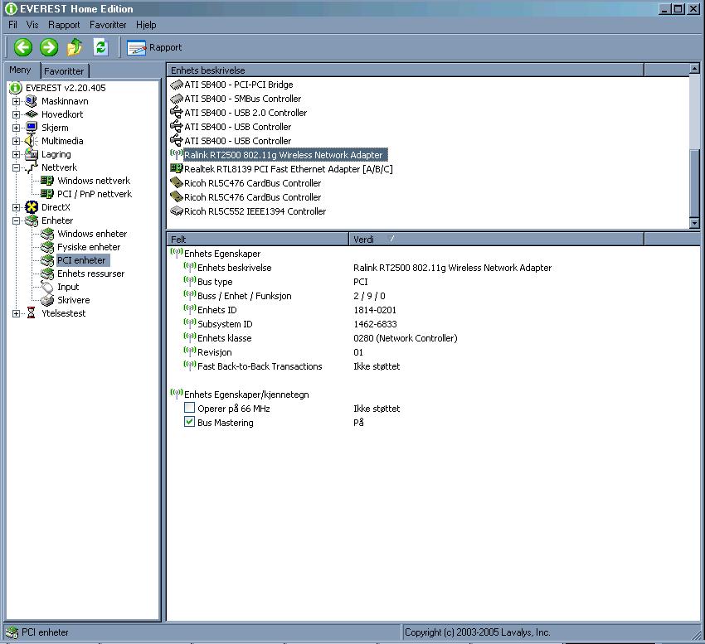Image resolution: width=705 pixels, height=644 pixels.
Task: Click the Enhets ID value 1814-0201
Action: [375, 310]
